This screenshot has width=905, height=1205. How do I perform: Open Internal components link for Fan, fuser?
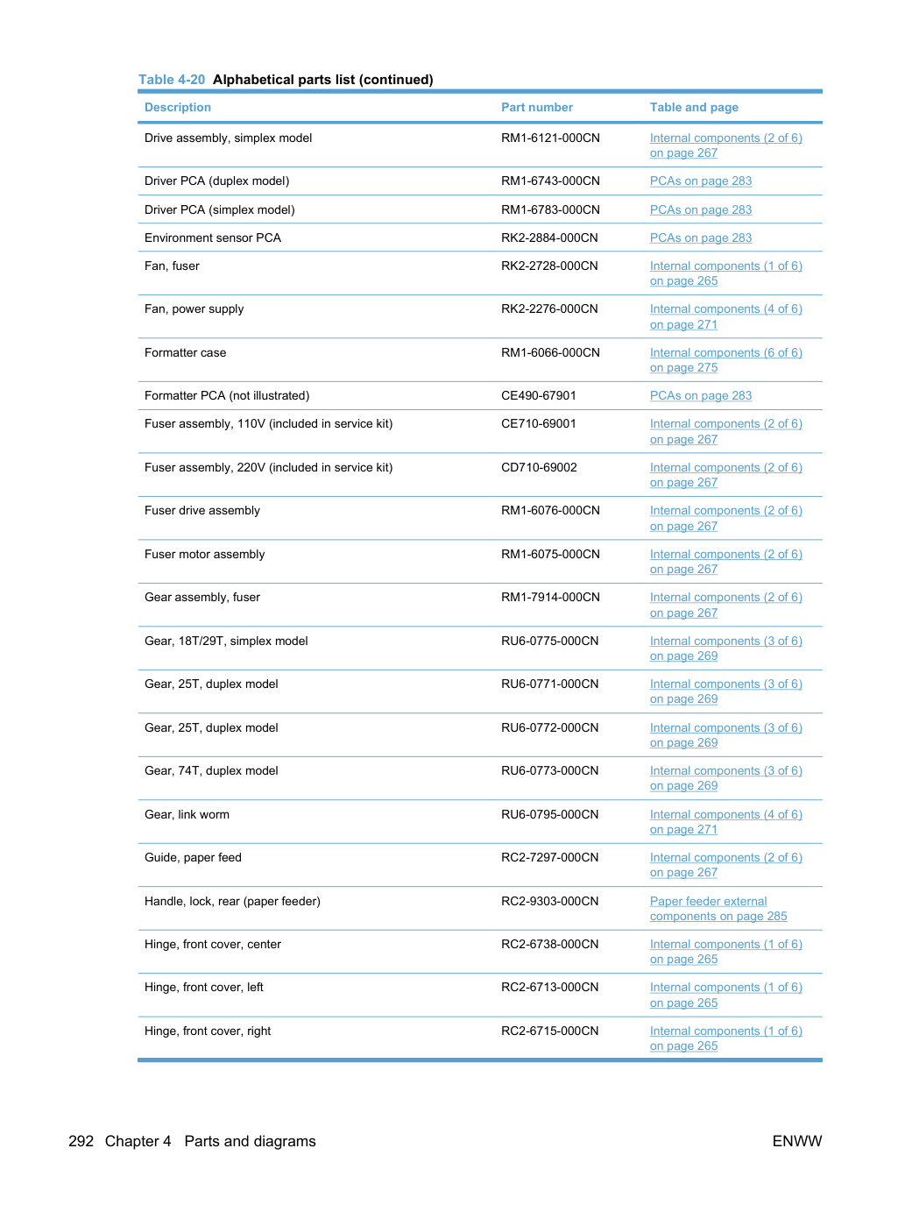(x=725, y=273)
